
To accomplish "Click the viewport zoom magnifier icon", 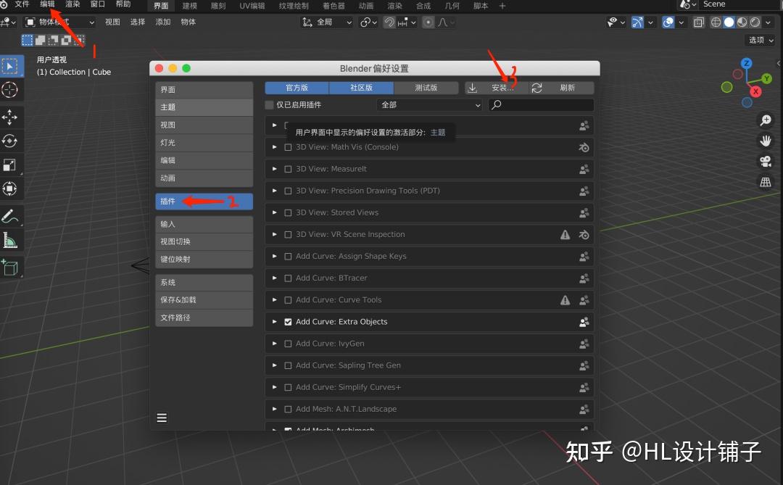I will 765,120.
